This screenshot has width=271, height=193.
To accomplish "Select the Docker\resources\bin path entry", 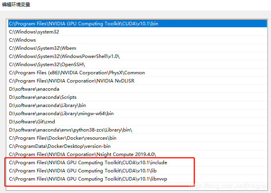I will pyautogui.click(x=62, y=138).
